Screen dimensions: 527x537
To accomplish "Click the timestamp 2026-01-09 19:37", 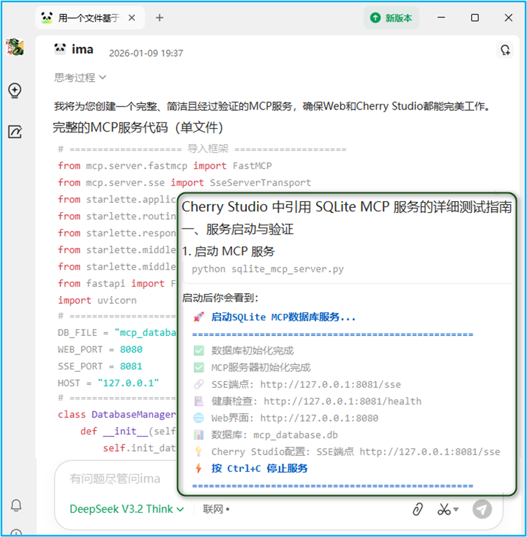I will coord(146,53).
